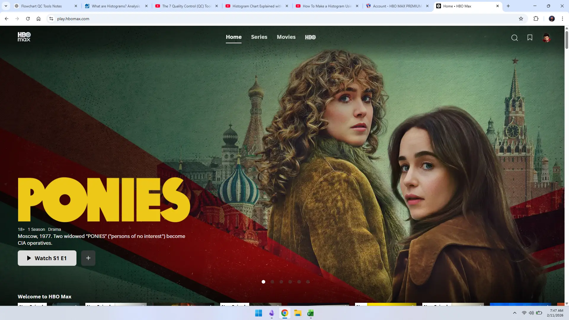
Task: Open the HBO hub tab
Action: click(310, 37)
